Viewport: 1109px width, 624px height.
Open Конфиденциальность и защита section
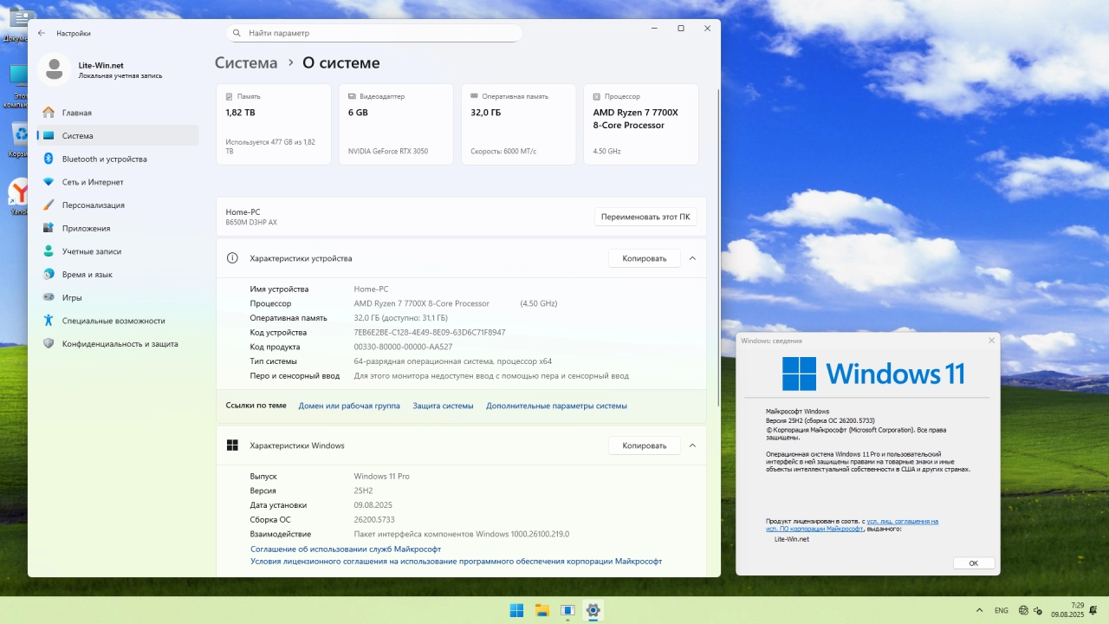point(118,343)
